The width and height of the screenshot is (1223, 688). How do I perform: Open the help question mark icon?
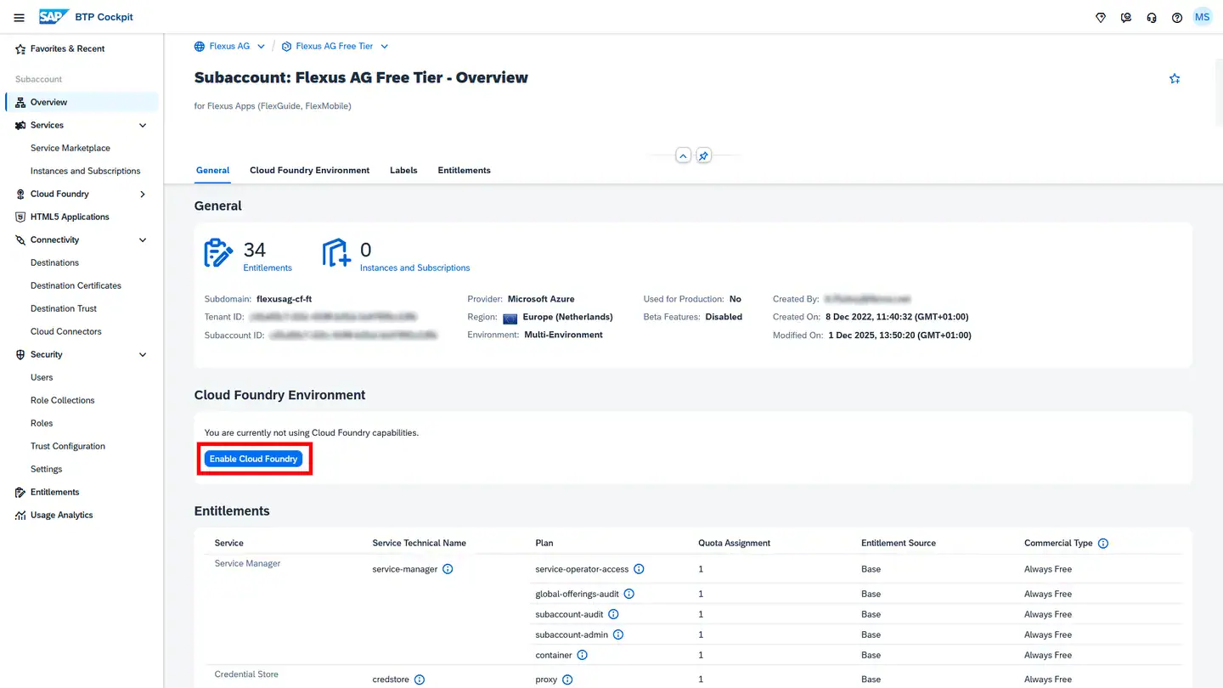tap(1177, 17)
